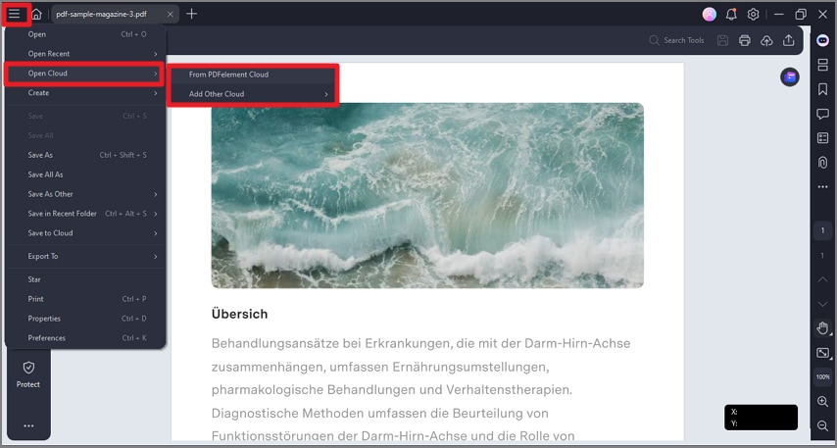The width and height of the screenshot is (837, 448).
Task: Open the thumbnails panel icon
Action: point(822,65)
